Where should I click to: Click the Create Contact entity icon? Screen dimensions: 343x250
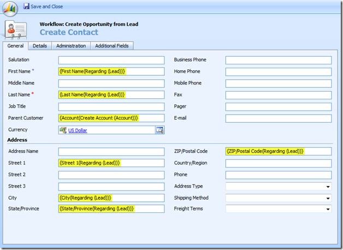[16, 29]
